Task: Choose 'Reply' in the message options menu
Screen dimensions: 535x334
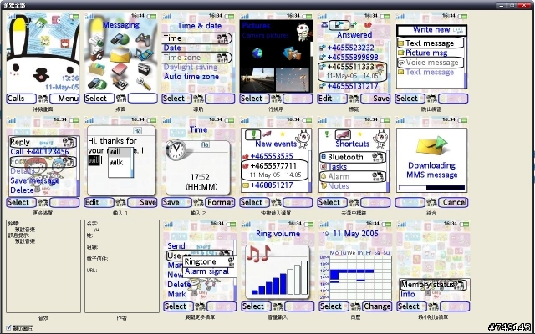Action: (43, 142)
